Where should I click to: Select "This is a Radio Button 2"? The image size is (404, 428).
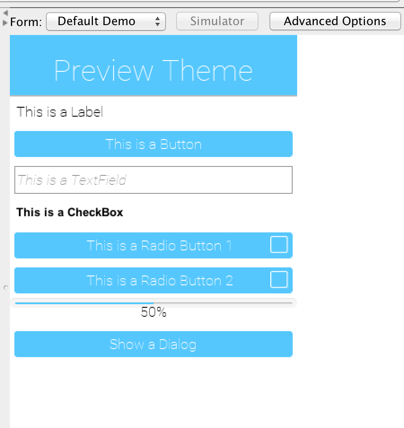(x=153, y=280)
